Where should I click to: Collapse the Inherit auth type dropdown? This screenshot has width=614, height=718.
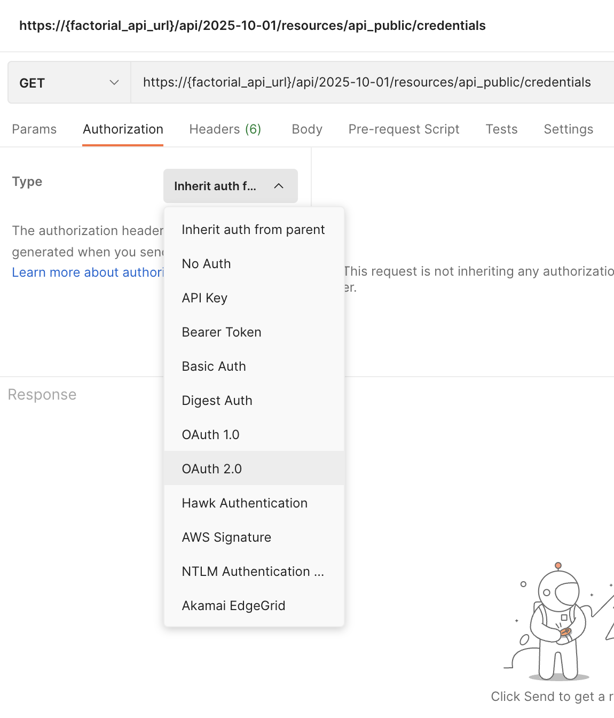[231, 186]
